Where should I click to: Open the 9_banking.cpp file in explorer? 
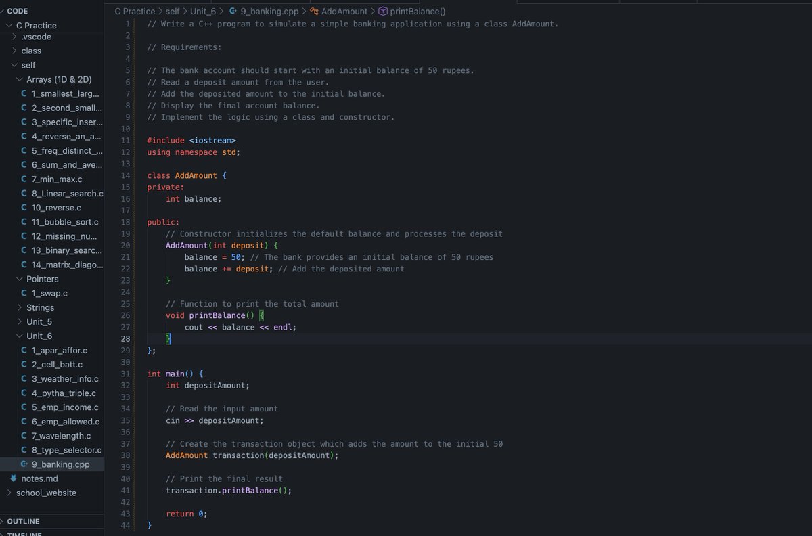52,464
